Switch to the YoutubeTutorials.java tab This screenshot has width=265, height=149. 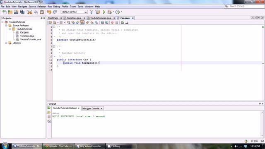(101, 18)
